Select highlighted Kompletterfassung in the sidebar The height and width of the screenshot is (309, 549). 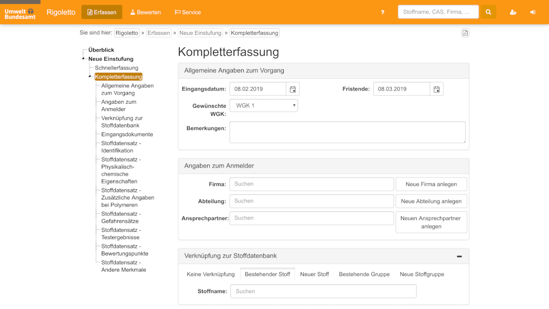pyautogui.click(x=118, y=77)
